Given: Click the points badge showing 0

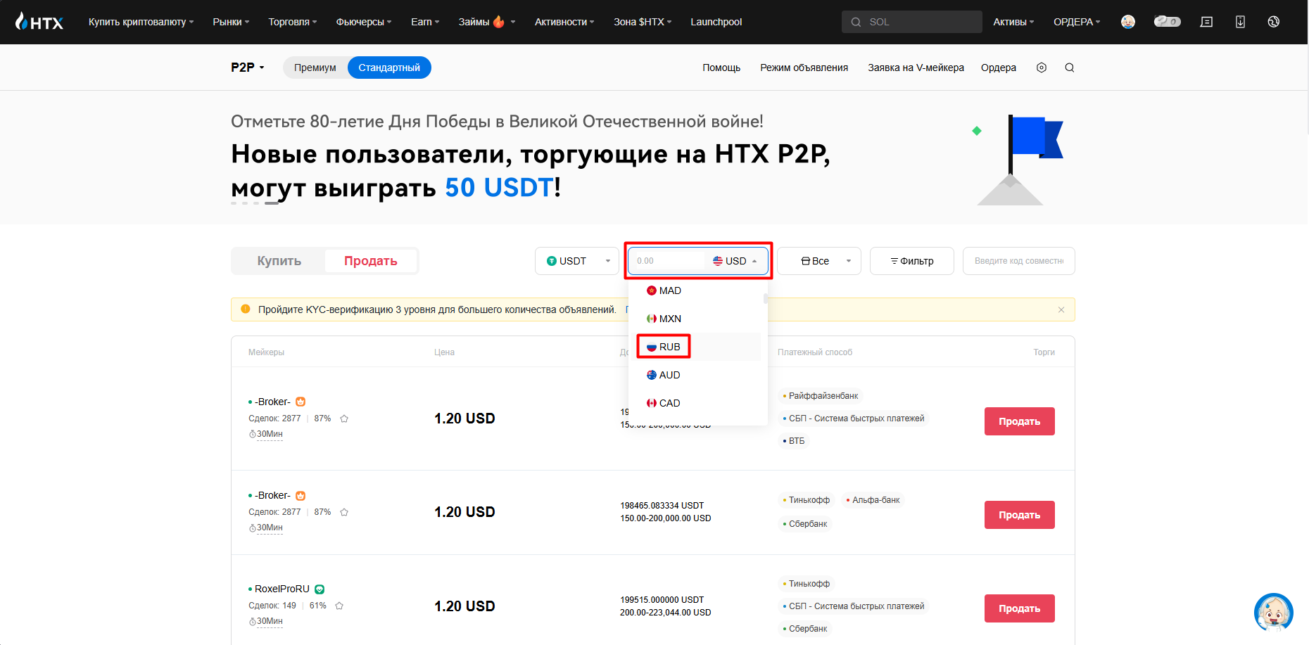Looking at the screenshot, I should click(1168, 21).
